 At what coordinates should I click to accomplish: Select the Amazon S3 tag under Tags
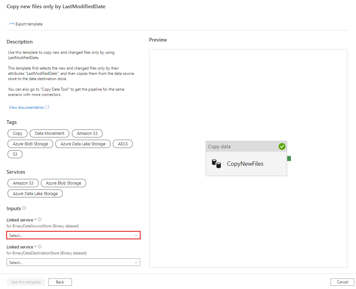coord(87,133)
